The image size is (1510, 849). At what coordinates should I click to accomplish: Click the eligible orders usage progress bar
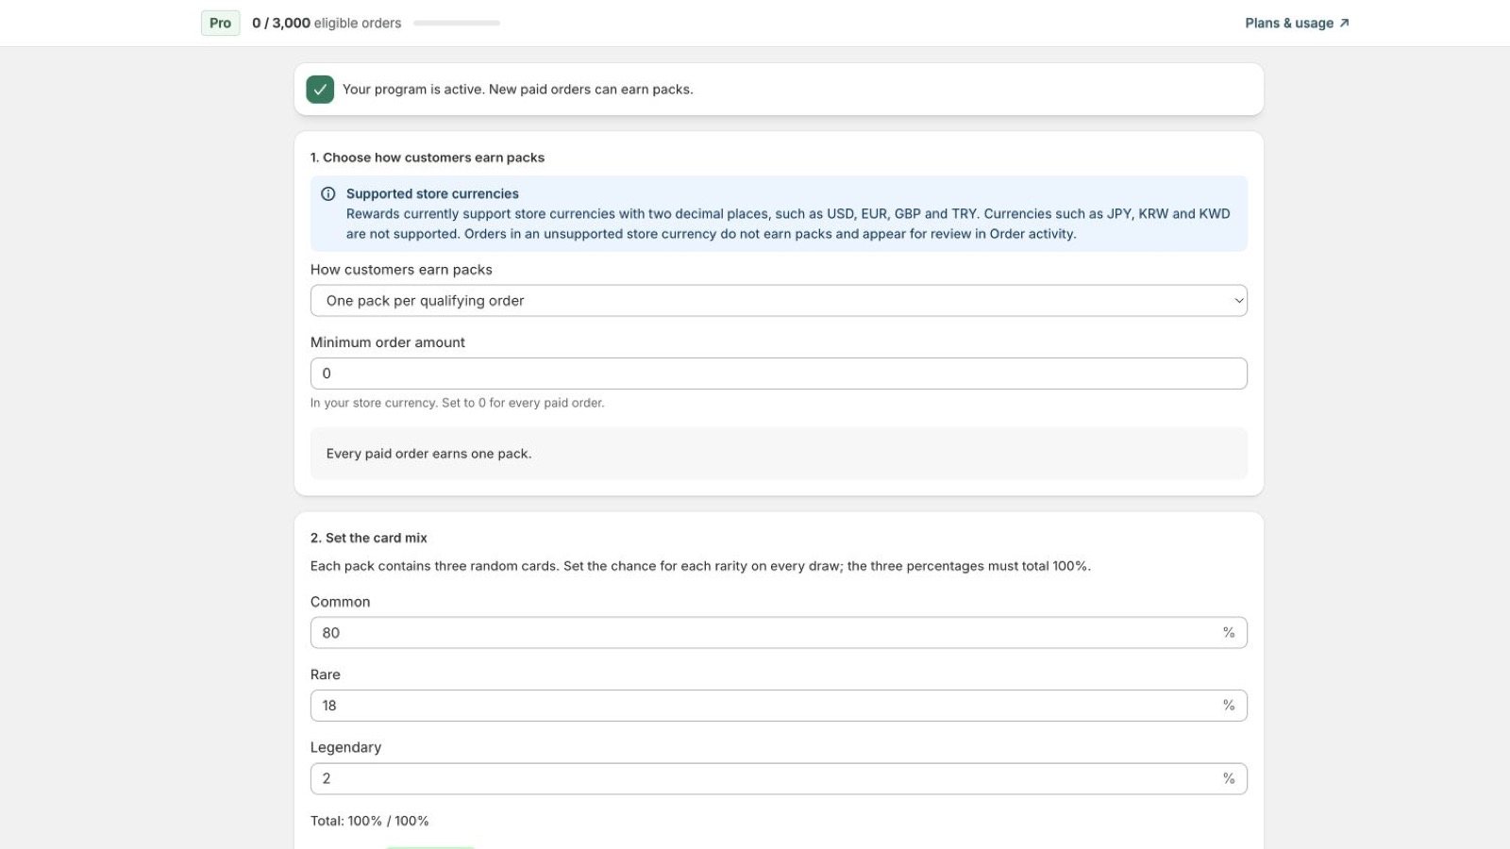point(457,24)
